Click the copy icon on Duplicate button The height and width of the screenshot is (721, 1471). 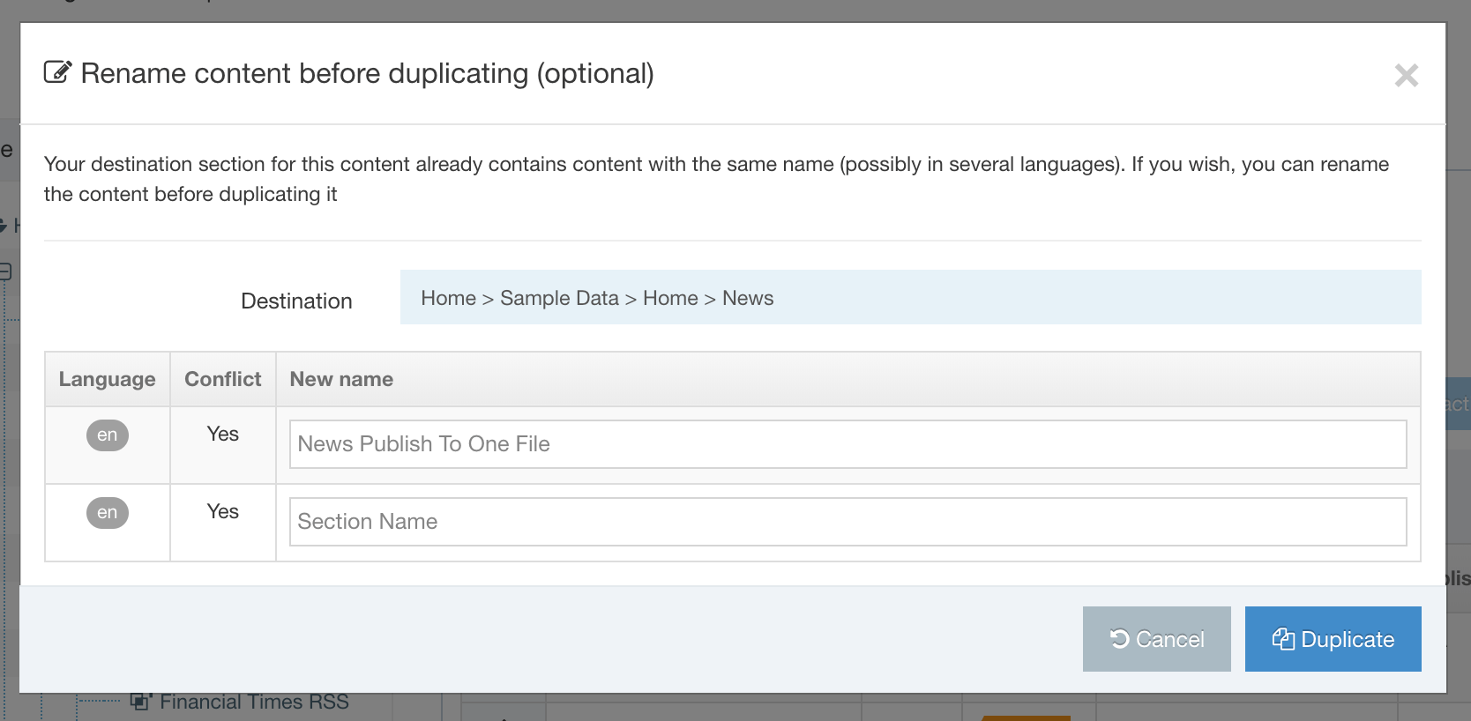pyautogui.click(x=1283, y=639)
